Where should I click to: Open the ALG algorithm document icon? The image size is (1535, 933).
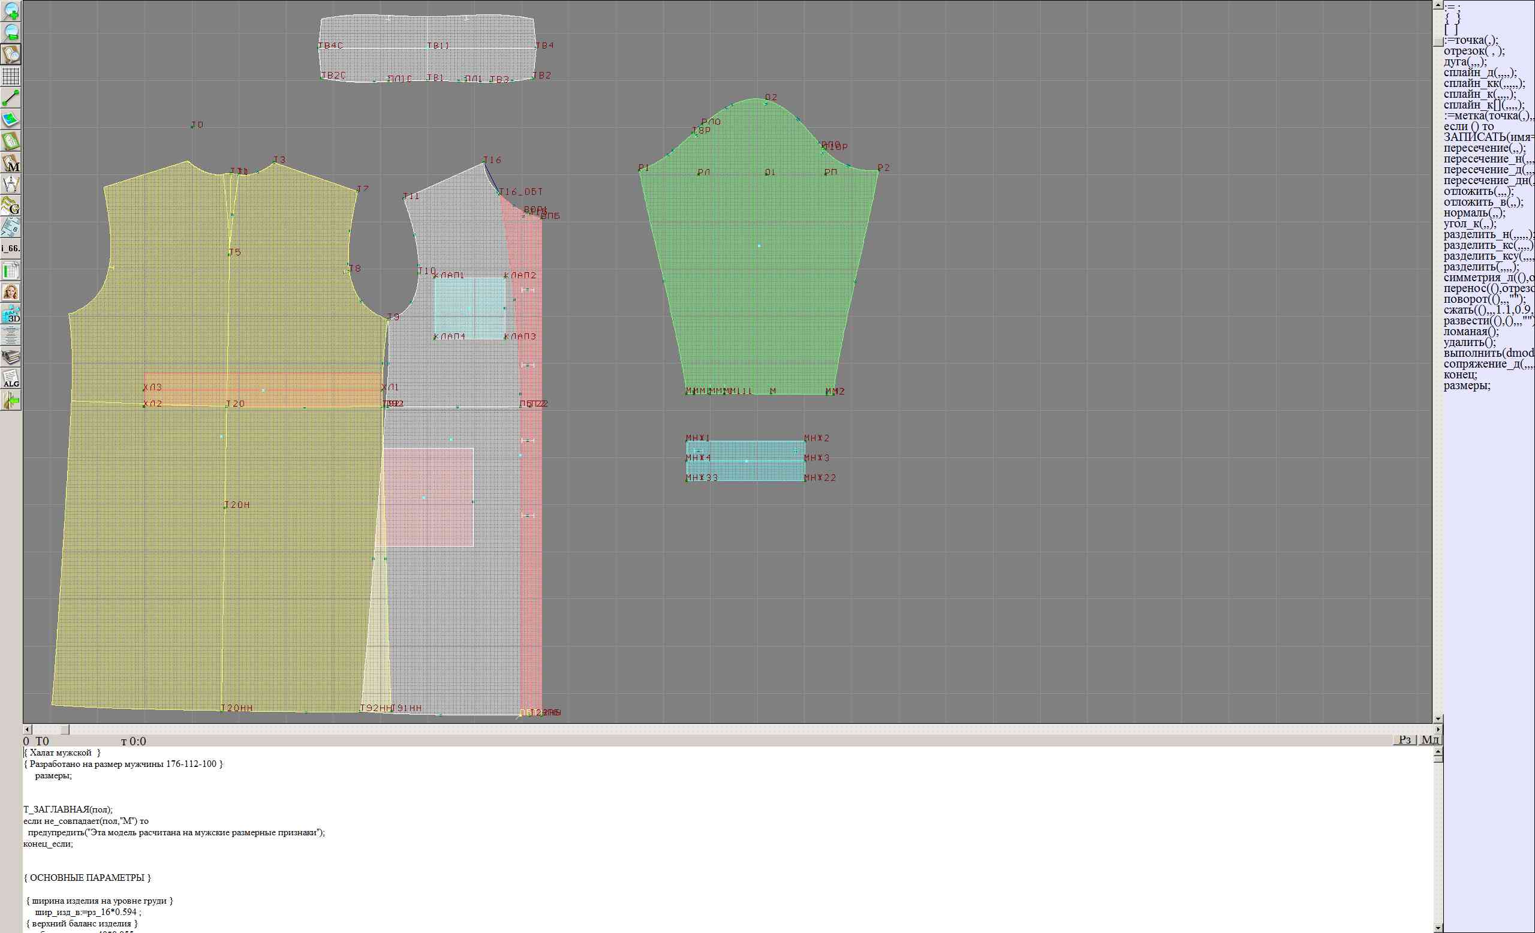pos(11,379)
